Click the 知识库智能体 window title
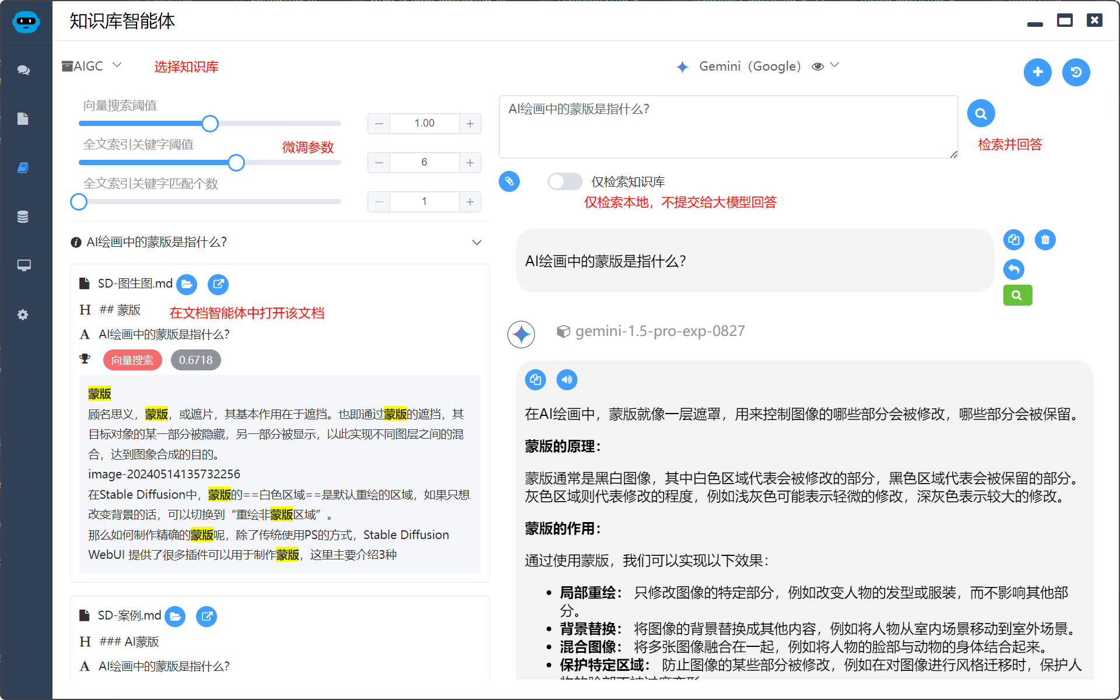Image resolution: width=1120 pixels, height=700 pixels. [x=122, y=21]
